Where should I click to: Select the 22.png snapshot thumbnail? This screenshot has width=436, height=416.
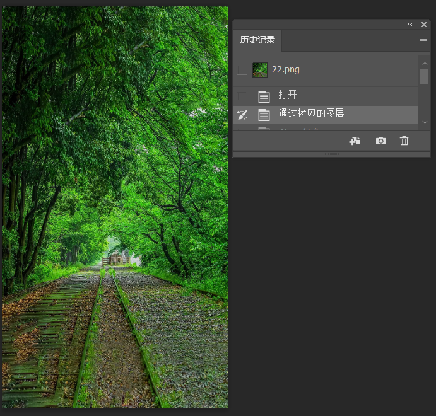point(260,70)
